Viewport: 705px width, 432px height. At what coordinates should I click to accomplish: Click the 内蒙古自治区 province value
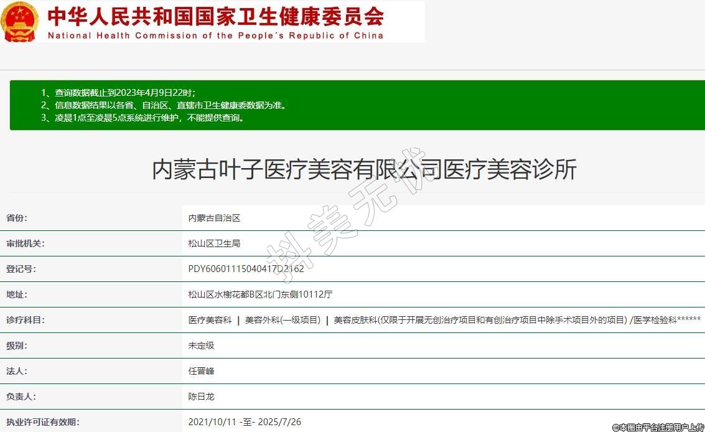214,218
